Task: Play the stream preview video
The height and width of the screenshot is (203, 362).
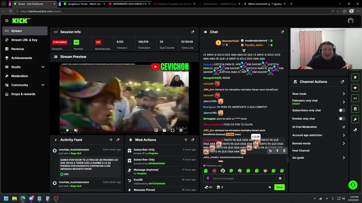Action: pyautogui.click(x=67, y=130)
